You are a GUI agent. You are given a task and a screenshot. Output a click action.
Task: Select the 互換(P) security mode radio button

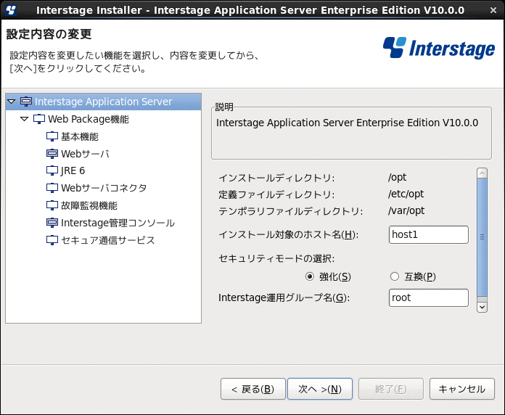pyautogui.click(x=395, y=276)
